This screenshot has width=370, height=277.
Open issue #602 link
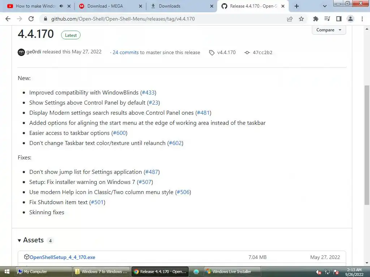175,143
